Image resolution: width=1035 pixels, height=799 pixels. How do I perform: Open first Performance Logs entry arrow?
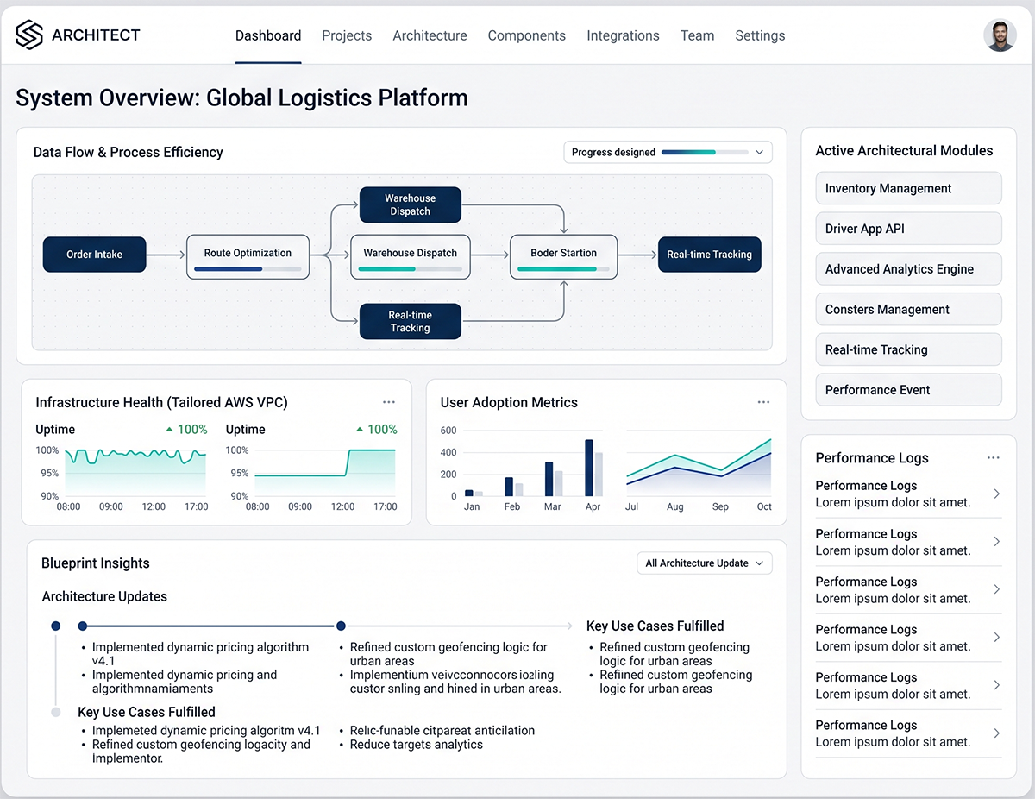coord(996,494)
